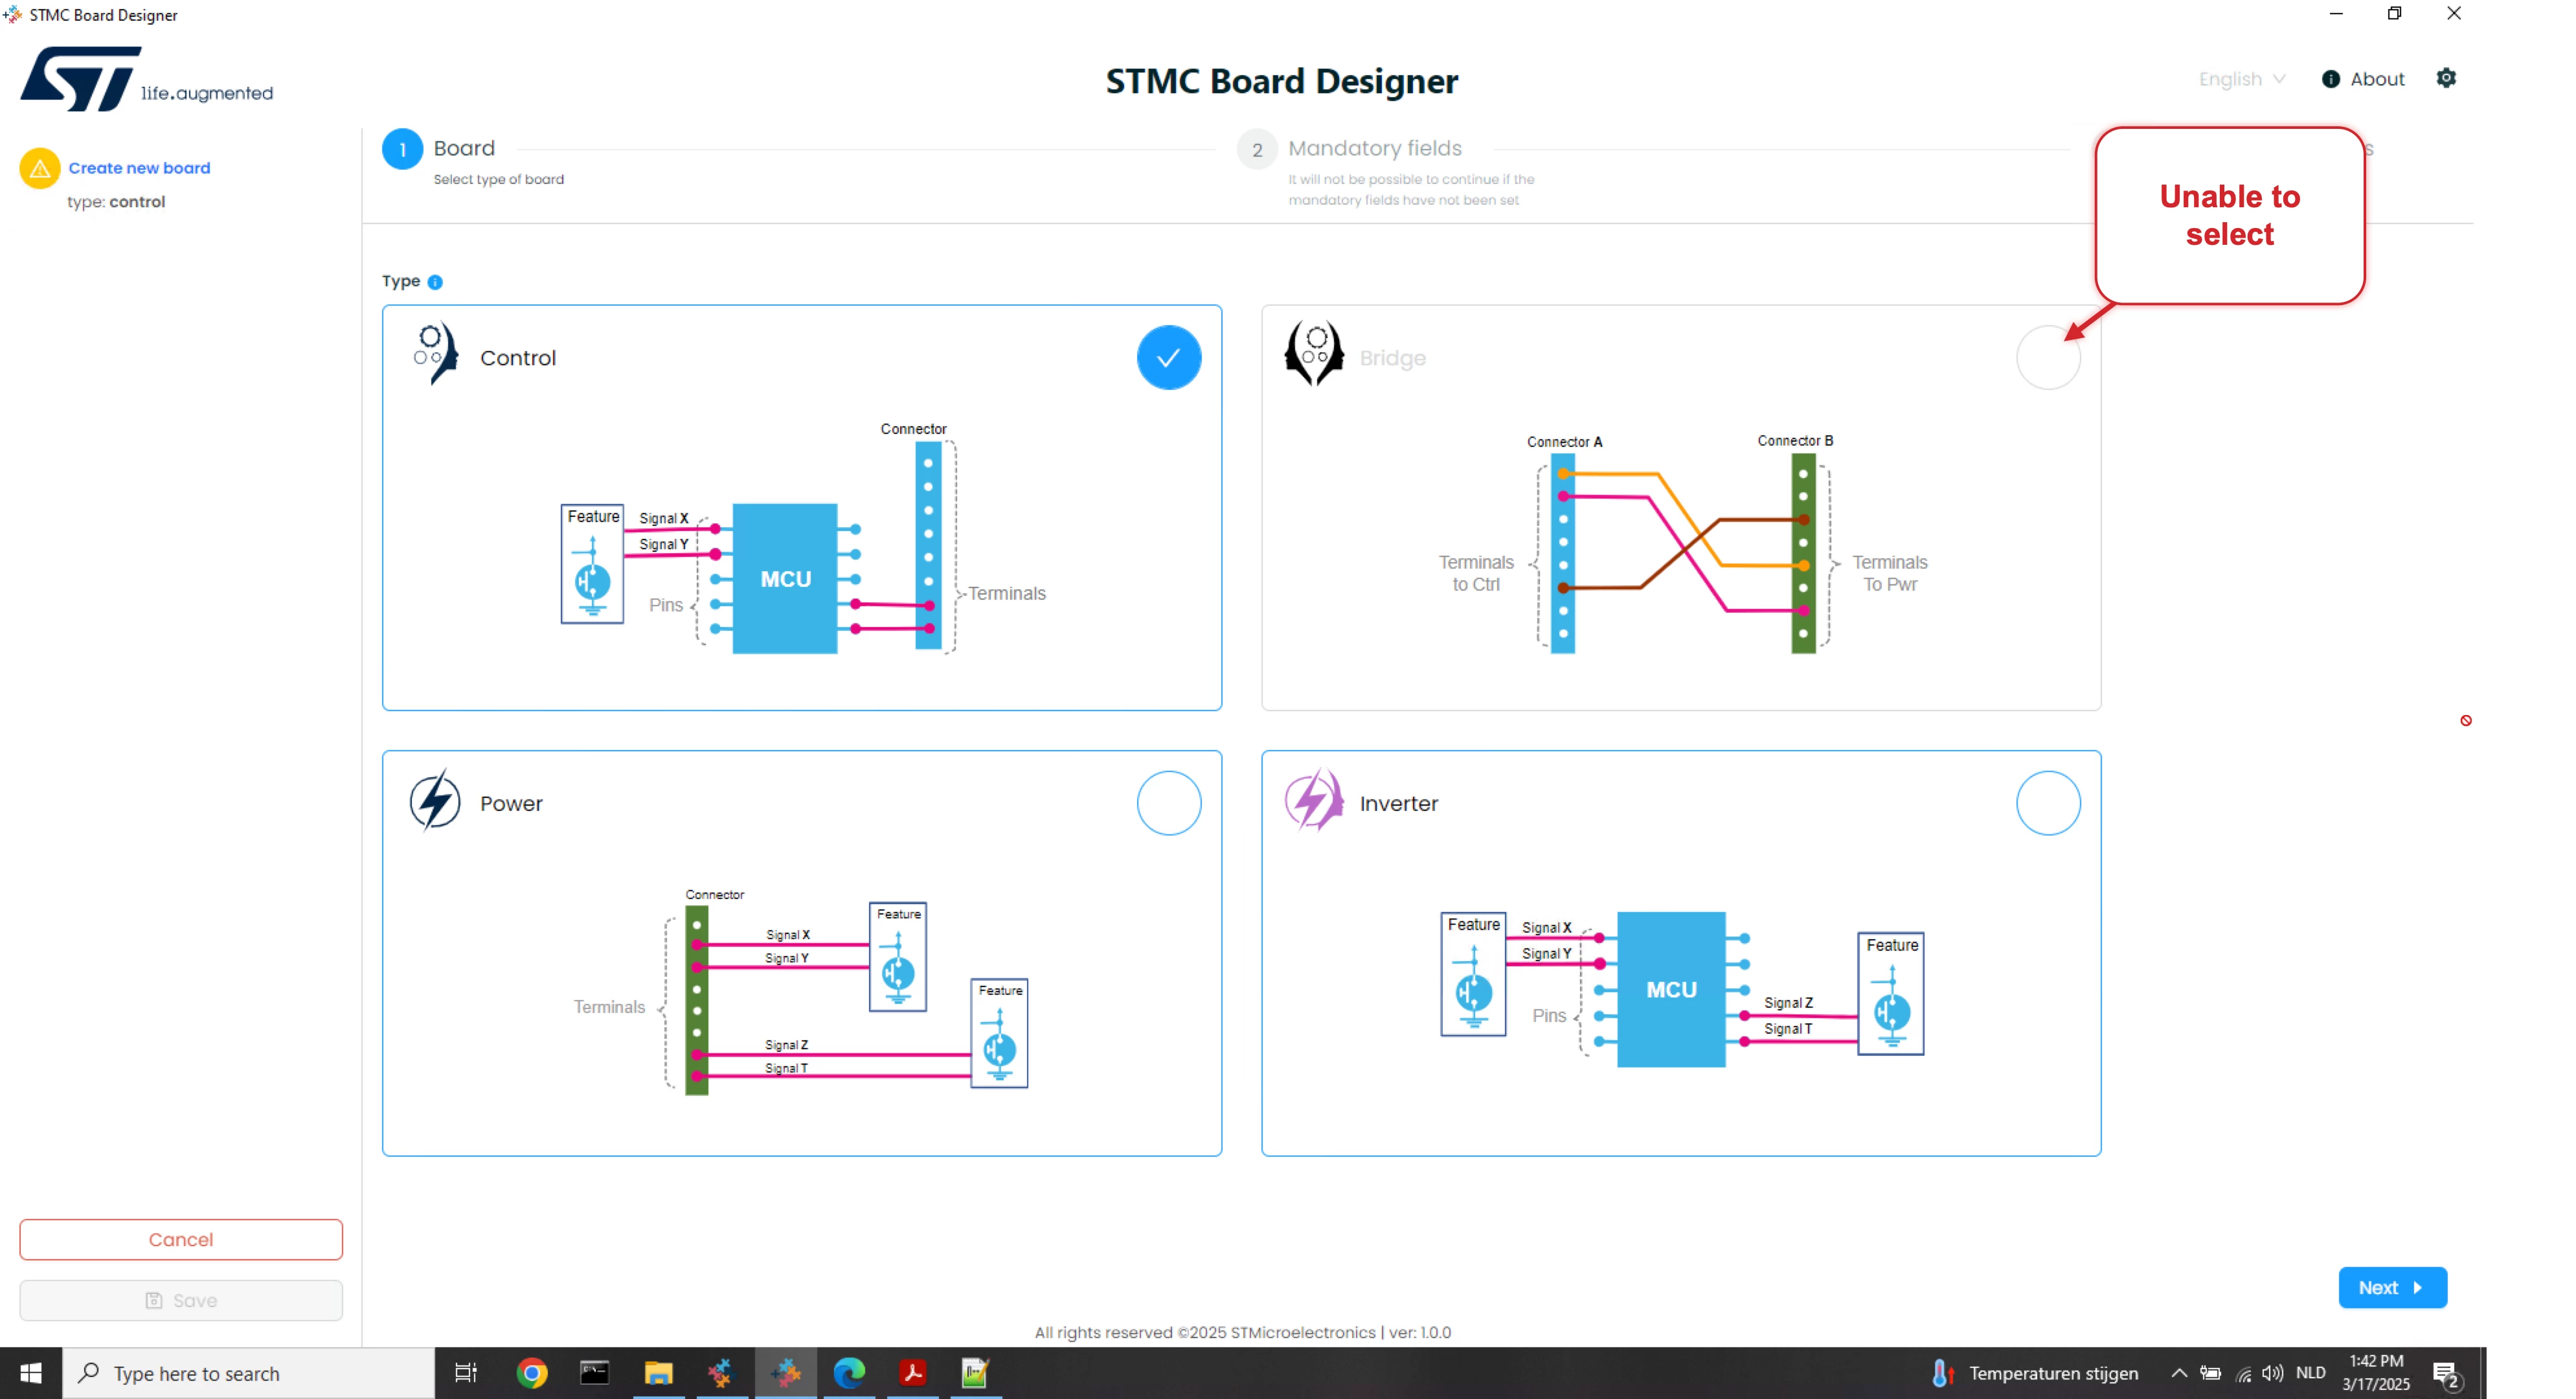Click the Control board diagram
This screenshot has height=1399, width=2576.
803,540
